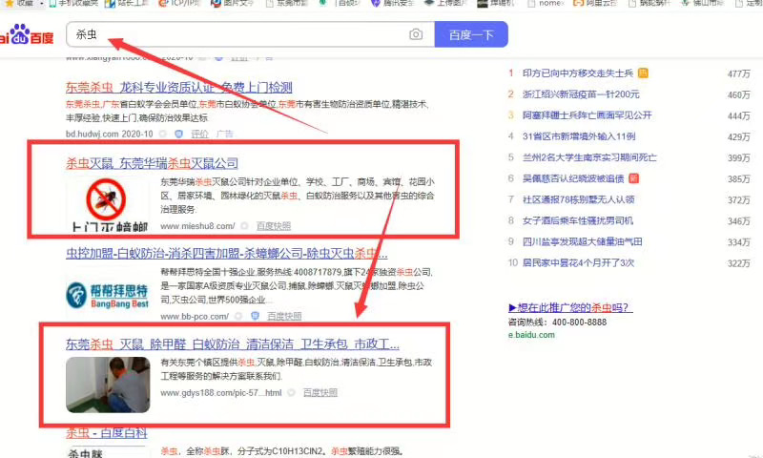Click the 百度一下 search button

[471, 34]
